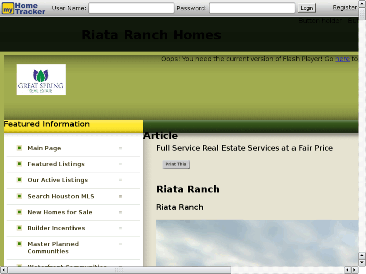
Task: Open Master Planned Communities menu item
Action: (x=53, y=248)
